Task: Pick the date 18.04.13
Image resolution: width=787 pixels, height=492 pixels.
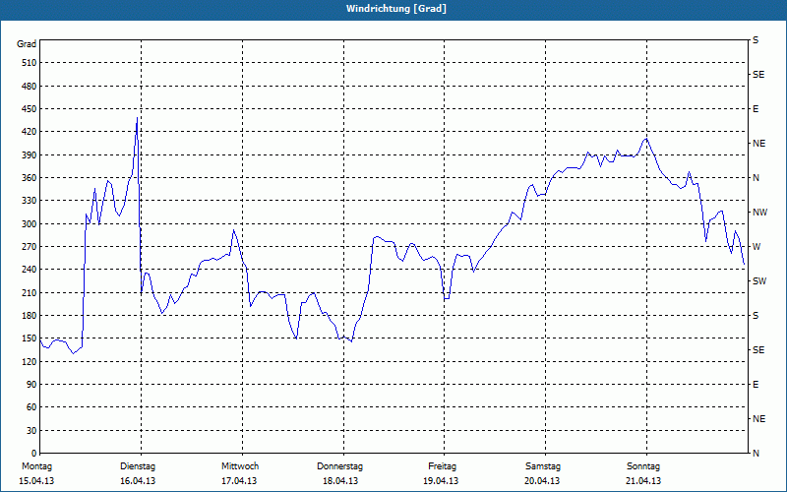Action: point(340,481)
